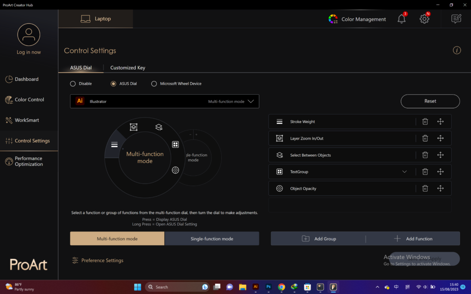Click the move handle for Object Opacity
Screen dimensions: 471x294
pyautogui.click(x=440, y=188)
